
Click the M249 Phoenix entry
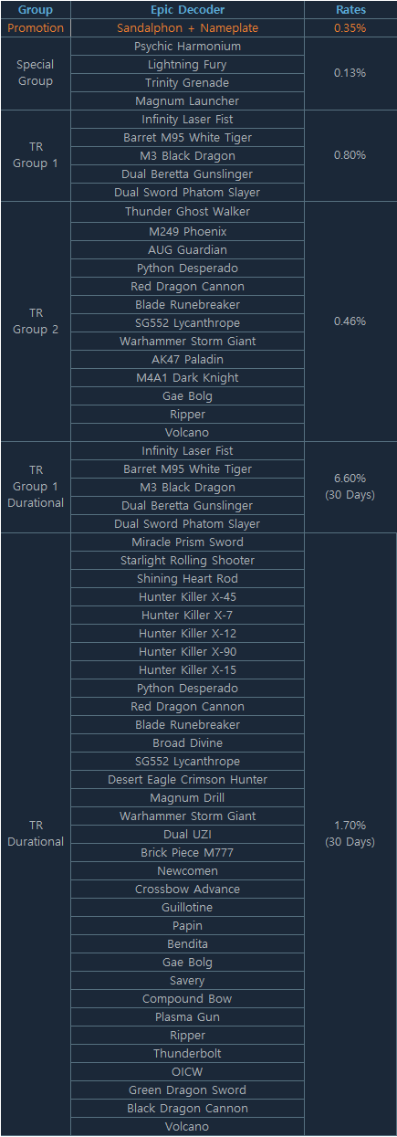tap(187, 232)
